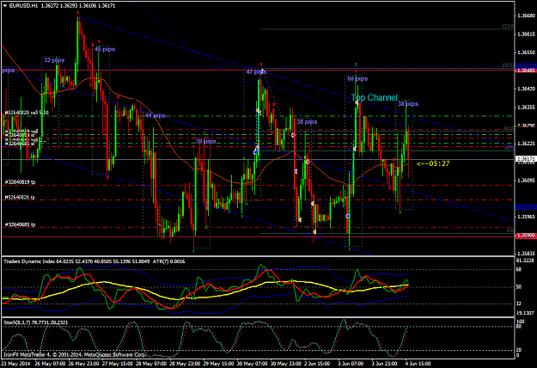Screen dimensions: 537x368
Task: Select the Fibonacci 100.0 level label
Action: [x=508, y=65]
